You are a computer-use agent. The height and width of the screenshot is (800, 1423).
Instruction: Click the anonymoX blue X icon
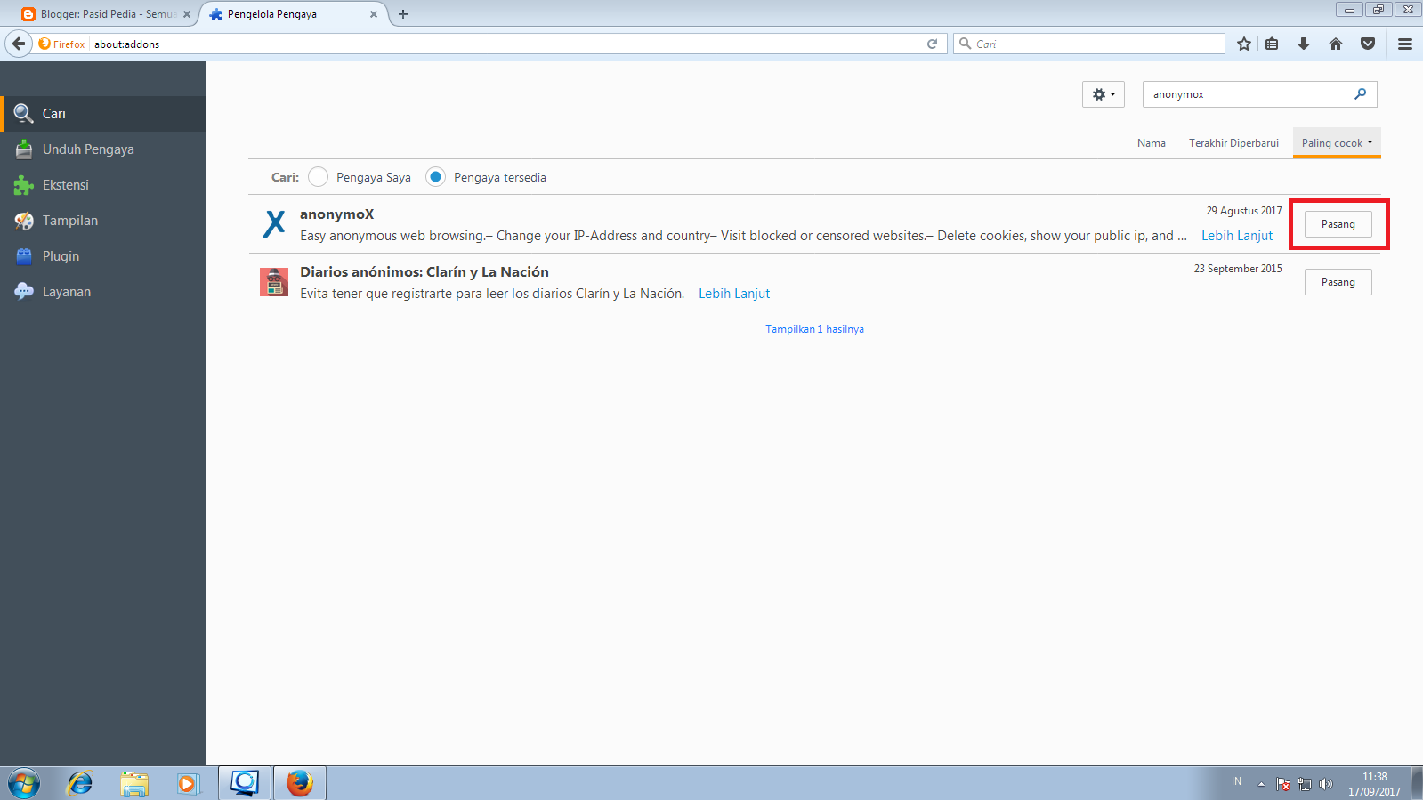click(274, 224)
